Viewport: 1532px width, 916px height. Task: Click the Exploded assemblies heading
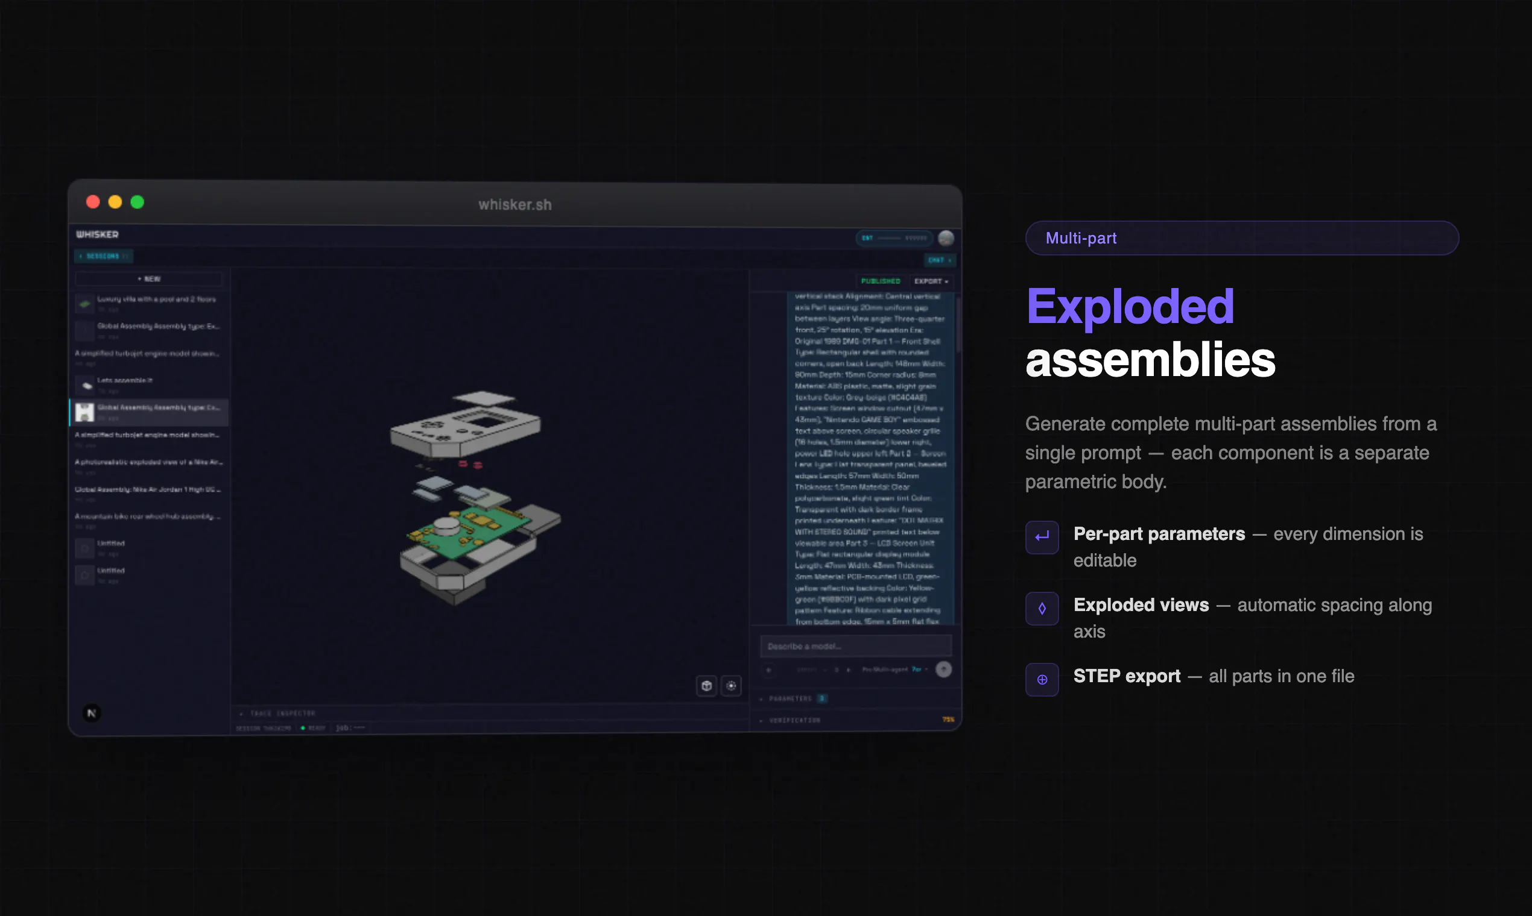(1150, 333)
